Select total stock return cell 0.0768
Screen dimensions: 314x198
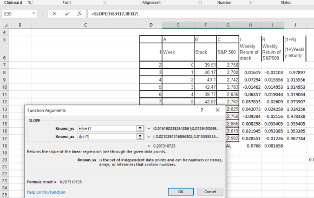[250, 146]
